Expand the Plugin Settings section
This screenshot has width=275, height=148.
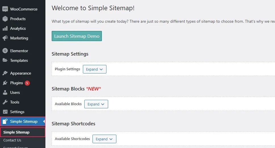95,69
